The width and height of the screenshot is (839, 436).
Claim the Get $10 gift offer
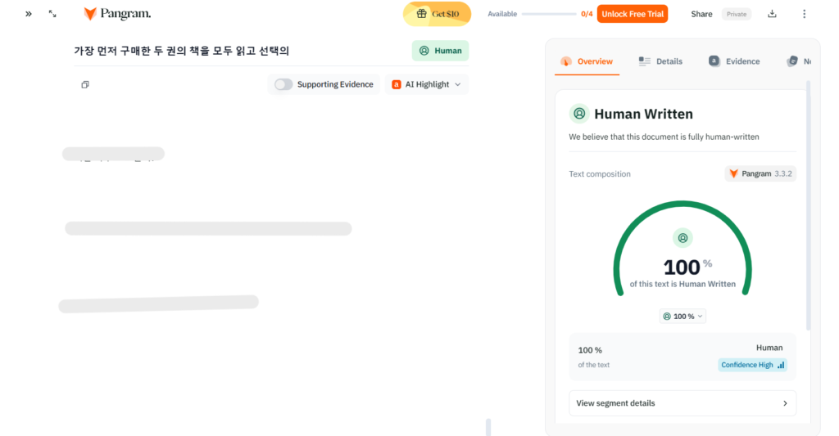click(x=438, y=14)
